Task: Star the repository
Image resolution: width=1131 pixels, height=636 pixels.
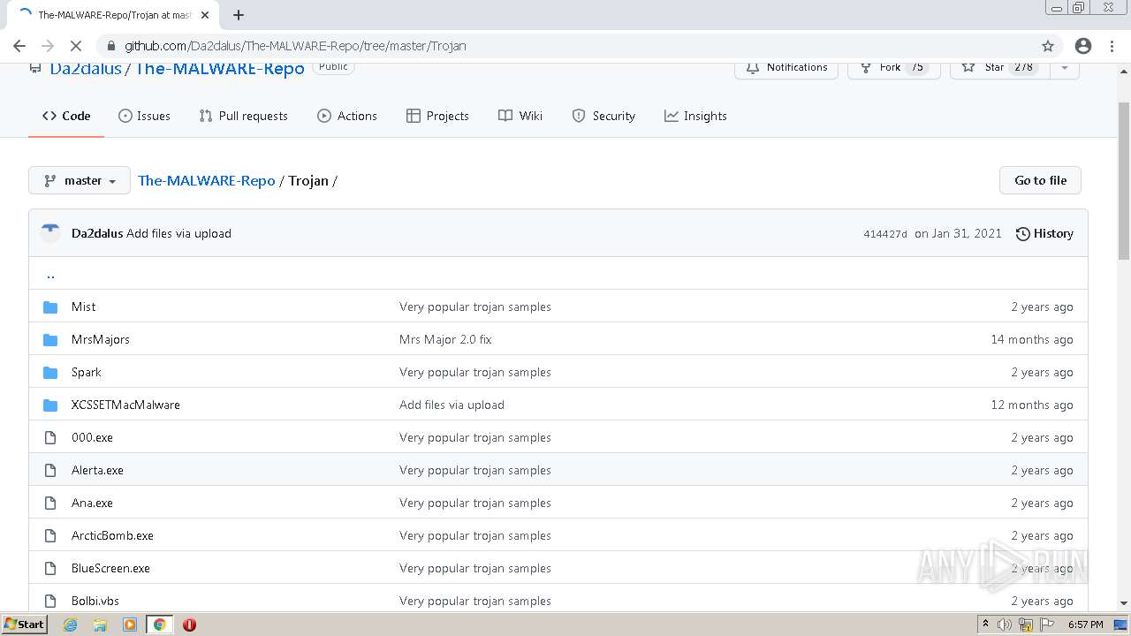Action: (x=999, y=68)
